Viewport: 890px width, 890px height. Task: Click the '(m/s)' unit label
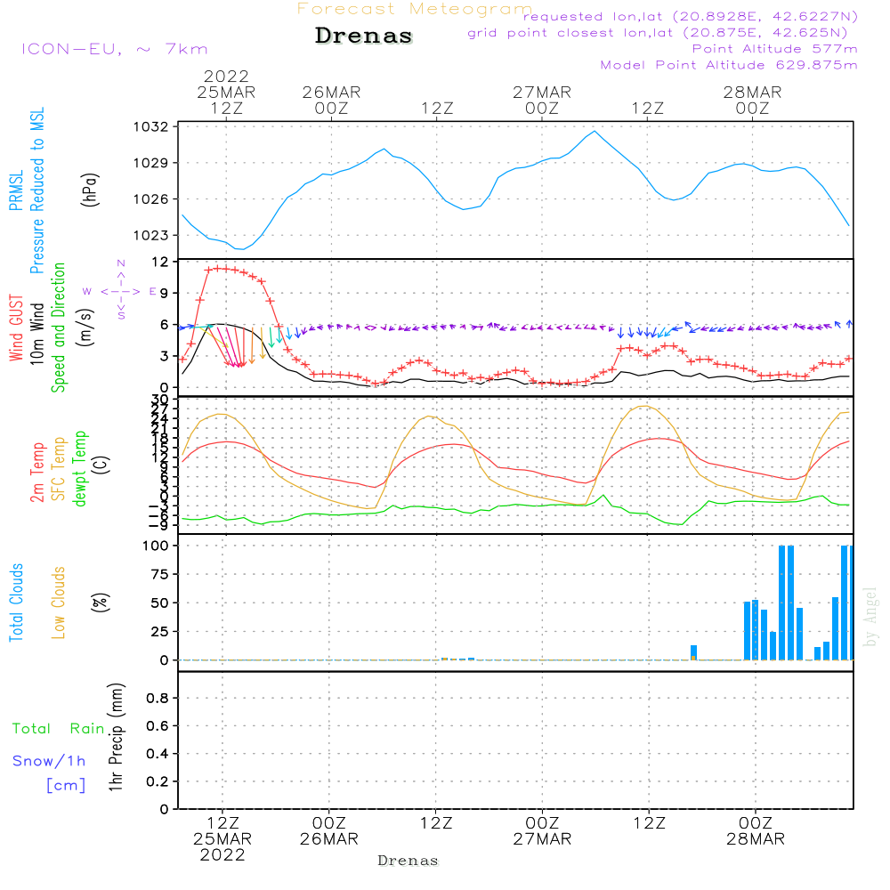coord(85,328)
